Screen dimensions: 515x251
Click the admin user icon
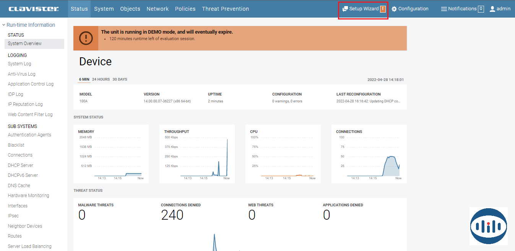492,9
